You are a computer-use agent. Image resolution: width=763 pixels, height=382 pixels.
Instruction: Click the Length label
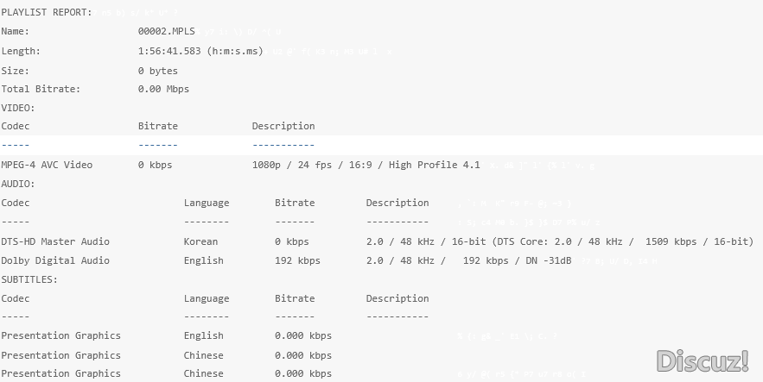21,51
